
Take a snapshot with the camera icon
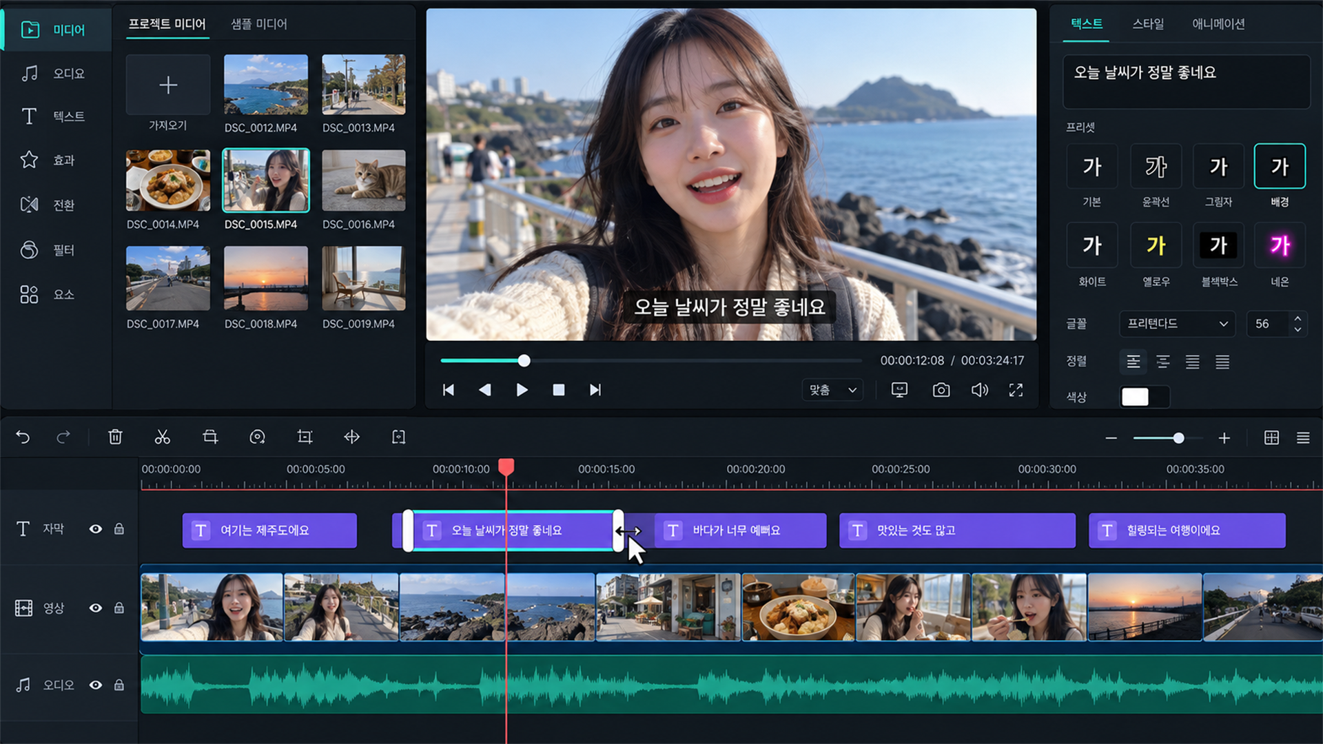[x=941, y=390]
